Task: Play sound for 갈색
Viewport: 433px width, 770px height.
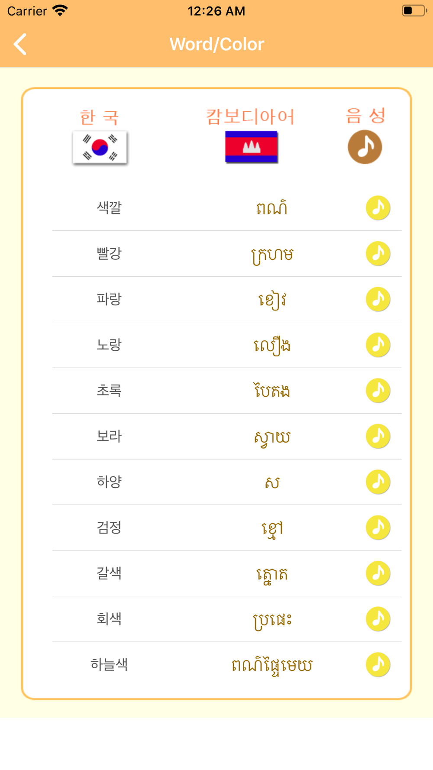Action: click(378, 573)
